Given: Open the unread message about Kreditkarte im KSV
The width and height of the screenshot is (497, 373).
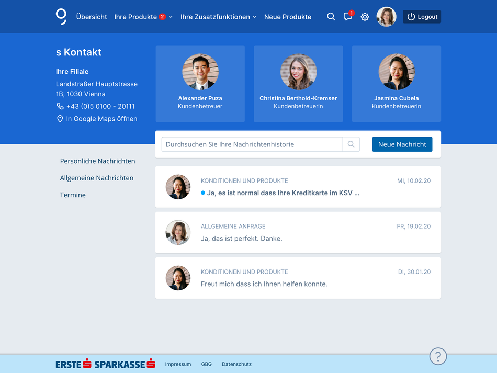Looking at the screenshot, I should [x=298, y=187].
